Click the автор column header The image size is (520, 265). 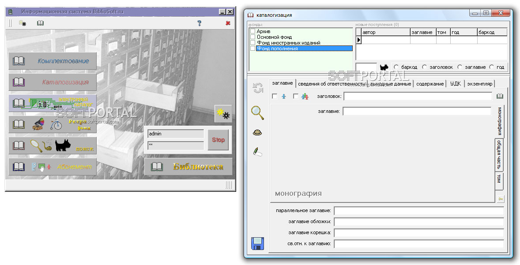tap(386, 32)
